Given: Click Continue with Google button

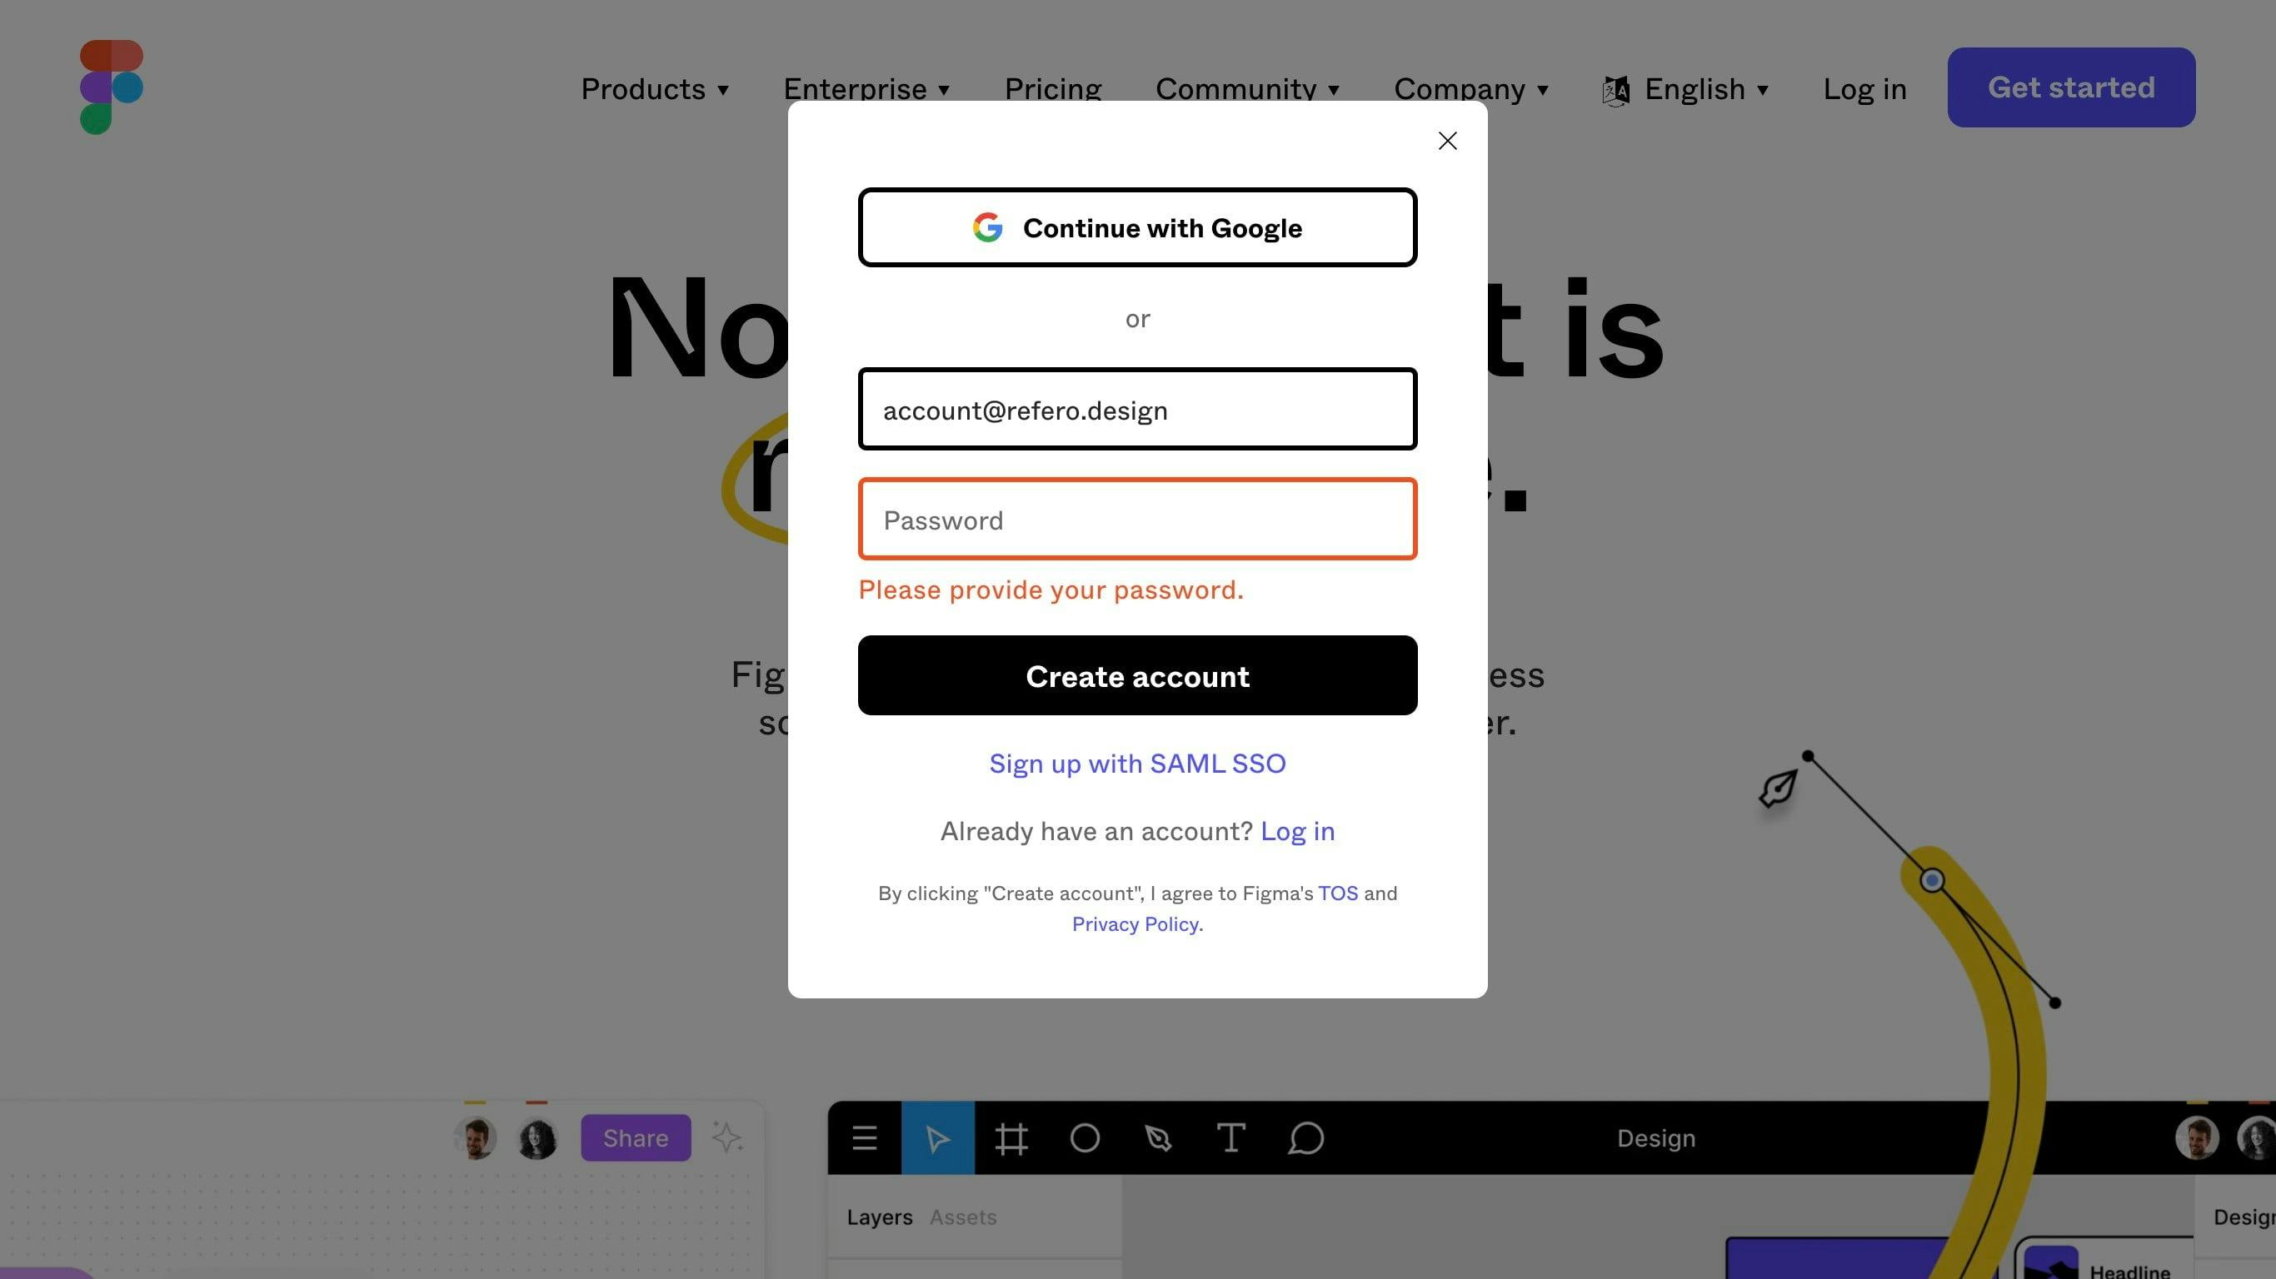Looking at the screenshot, I should point(1138,226).
